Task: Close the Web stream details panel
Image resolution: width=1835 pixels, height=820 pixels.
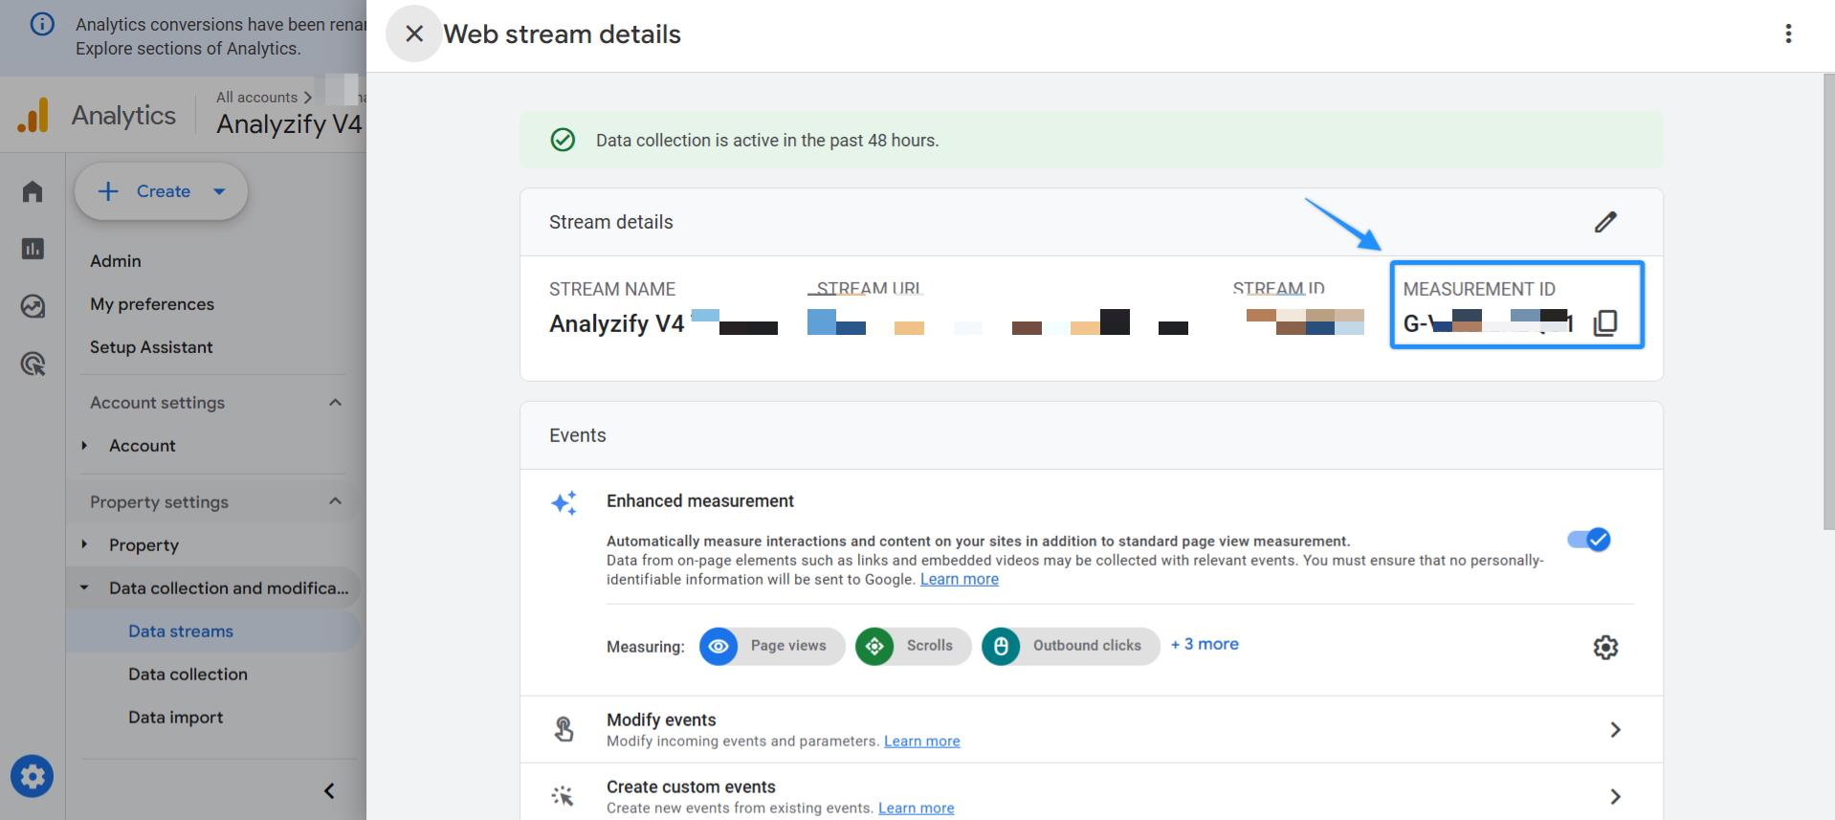Action: [x=414, y=34]
